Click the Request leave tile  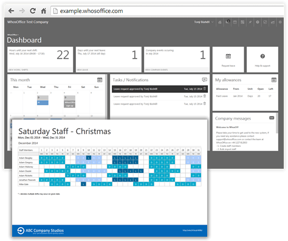[x=228, y=59]
